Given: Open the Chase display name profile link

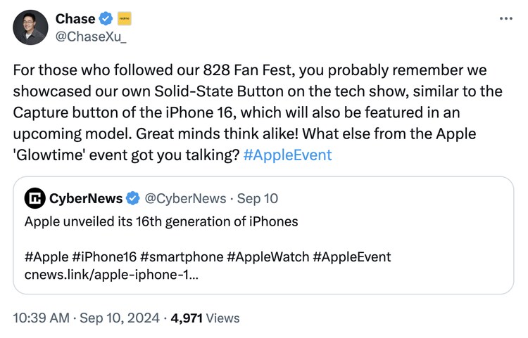Looking at the screenshot, I should click(x=75, y=19).
